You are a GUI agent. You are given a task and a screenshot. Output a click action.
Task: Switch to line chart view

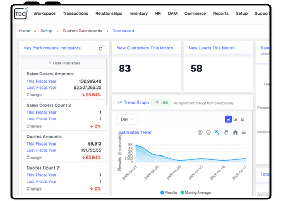point(243,119)
